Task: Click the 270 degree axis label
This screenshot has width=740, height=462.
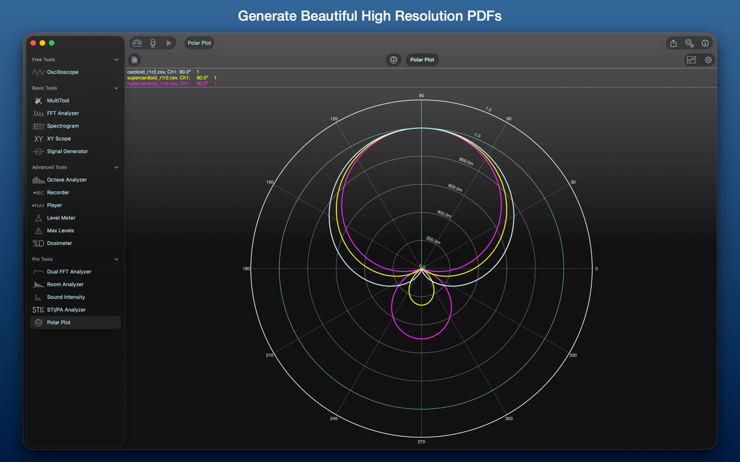Action: coord(421,442)
